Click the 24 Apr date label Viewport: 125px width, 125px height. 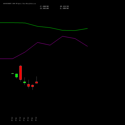[x=20, y=119]
